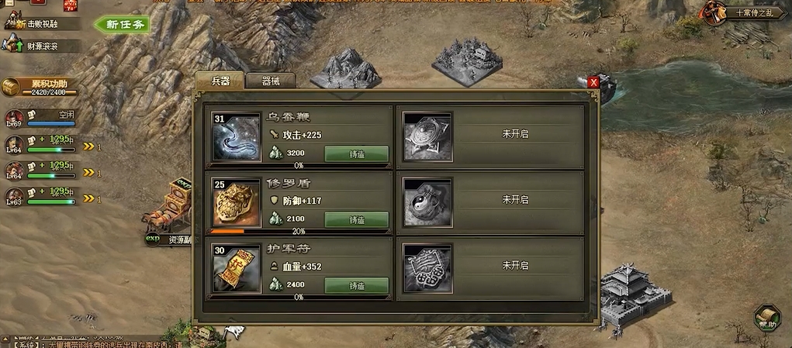Forge 乌蚕鞭 with the 铸造 button
Screen dimensions: 792x348
click(357, 153)
